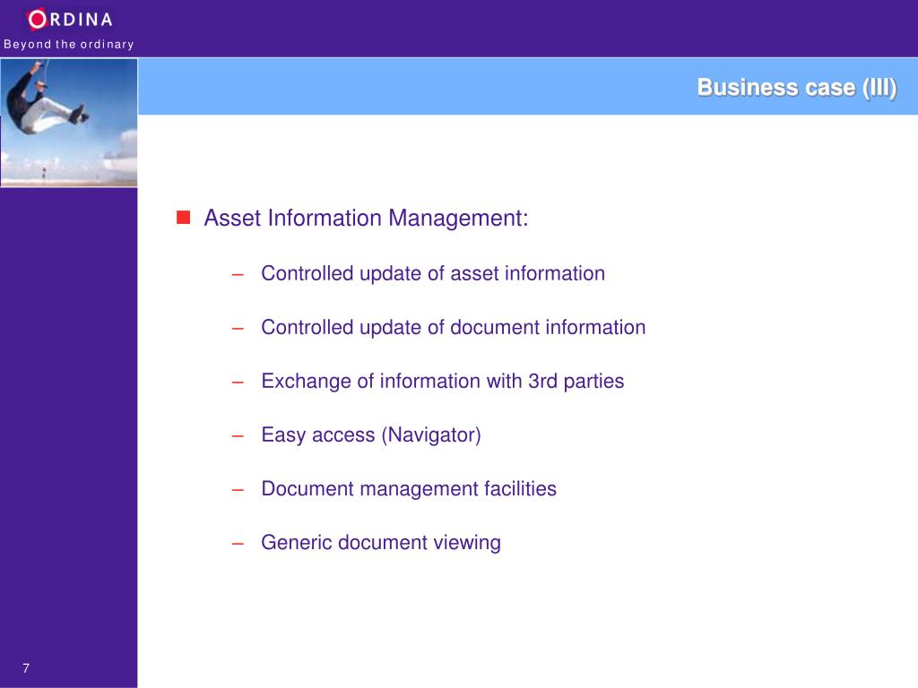Select 'Generic document viewing' line
The width and height of the screenshot is (918, 688).
(380, 543)
